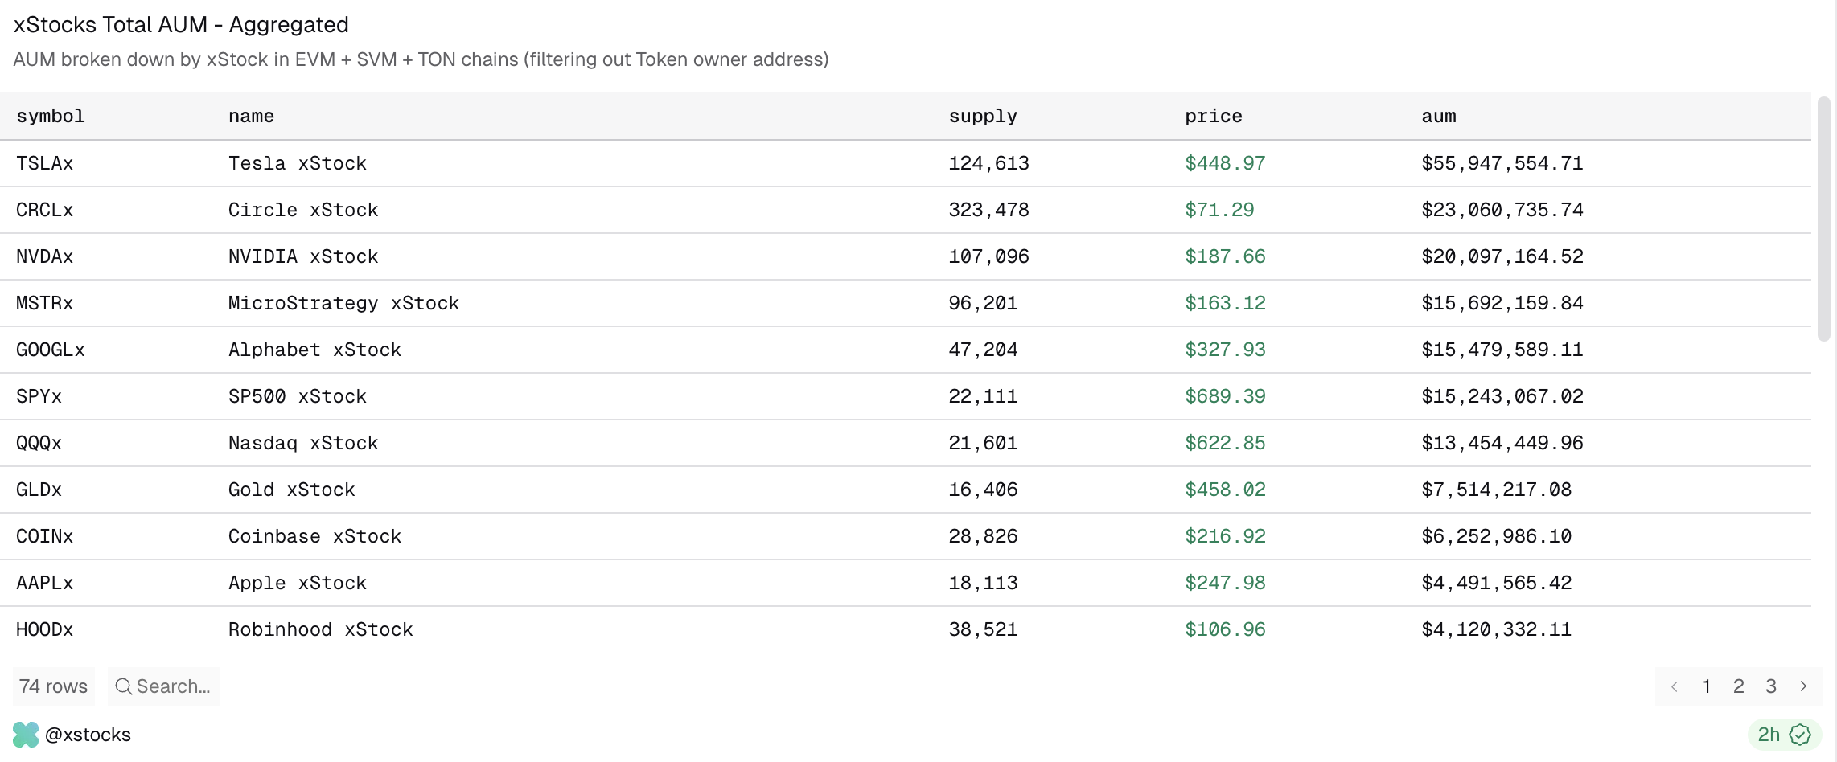The height and width of the screenshot is (762, 1837).
Task: Sort table by supply column header
Action: pyautogui.click(x=983, y=117)
